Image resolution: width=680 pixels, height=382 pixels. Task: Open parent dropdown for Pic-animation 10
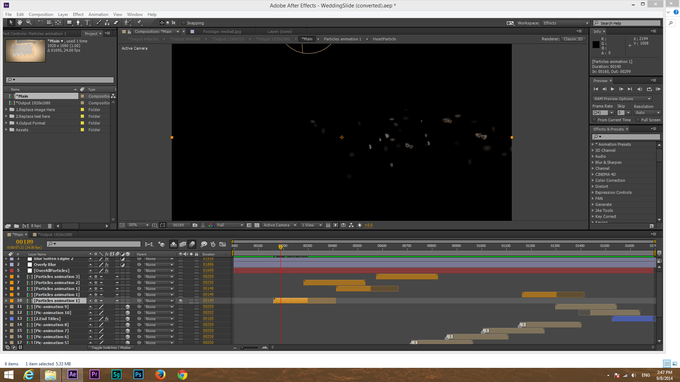coord(159,313)
